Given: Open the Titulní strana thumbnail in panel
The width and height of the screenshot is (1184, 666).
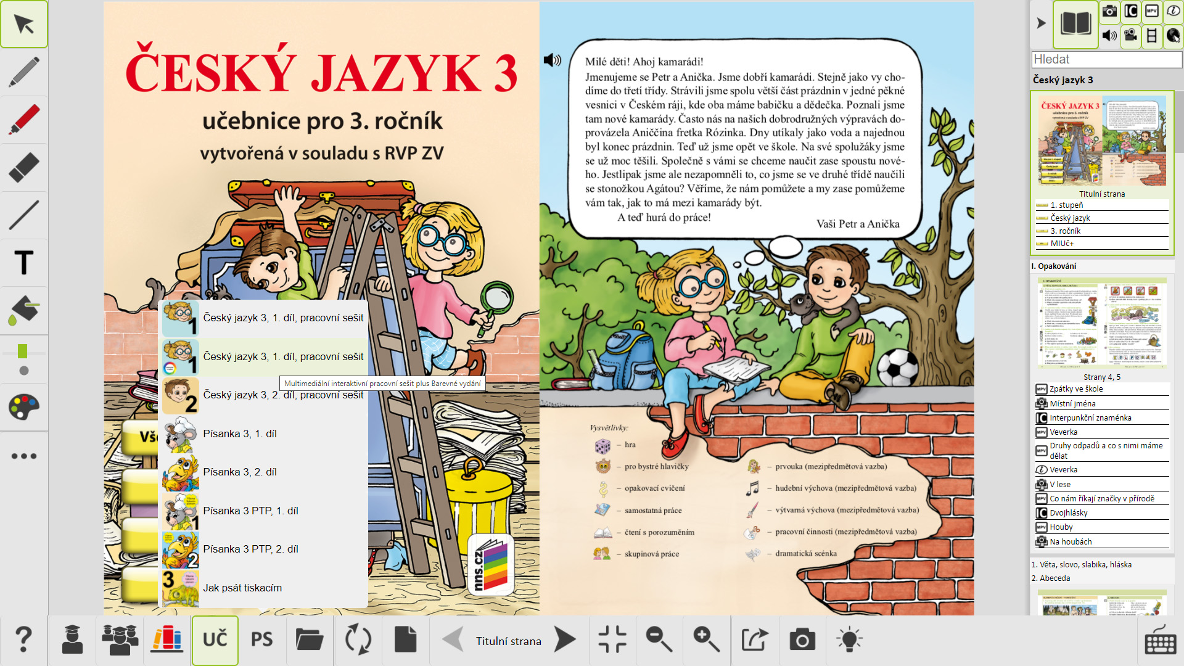Looking at the screenshot, I should (x=1102, y=141).
